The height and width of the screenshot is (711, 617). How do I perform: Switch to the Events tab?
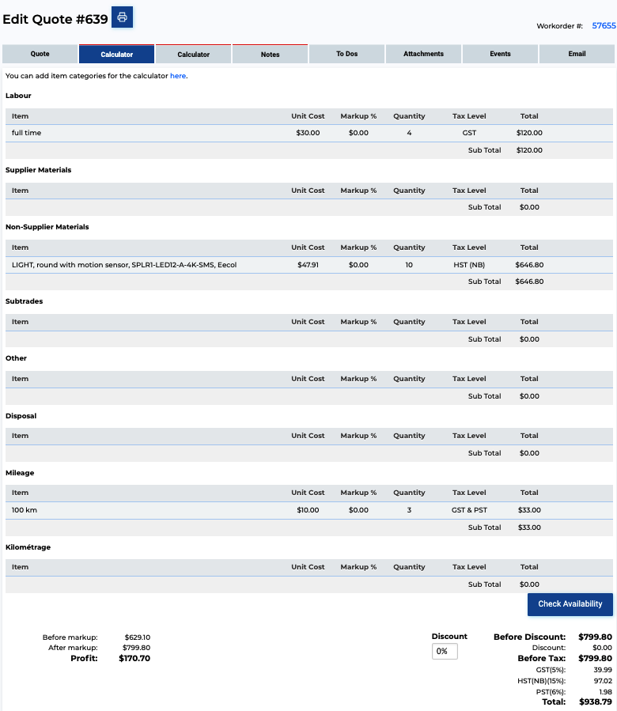[500, 54]
